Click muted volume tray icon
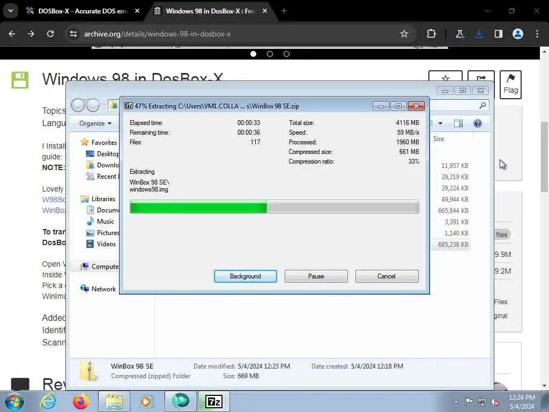The image size is (549, 412). click(x=495, y=402)
